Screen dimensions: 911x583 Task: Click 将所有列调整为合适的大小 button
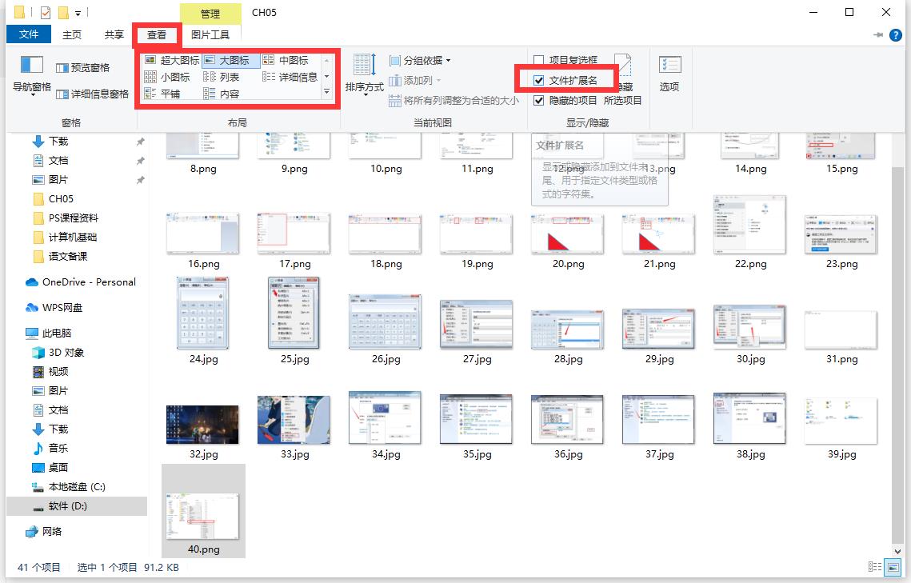coord(454,101)
